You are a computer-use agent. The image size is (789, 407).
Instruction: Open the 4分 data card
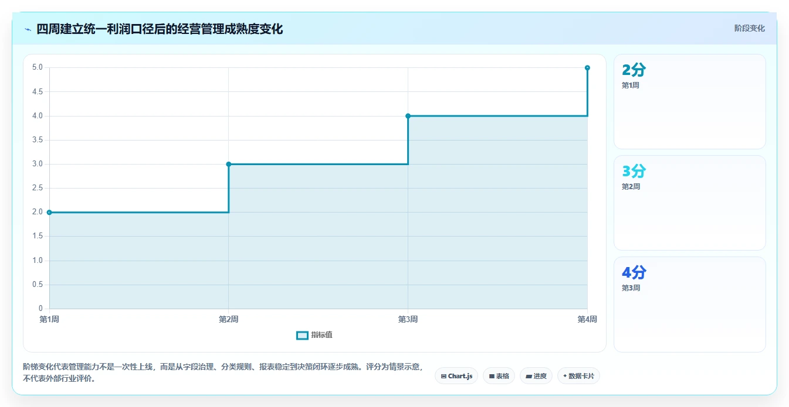(690, 305)
